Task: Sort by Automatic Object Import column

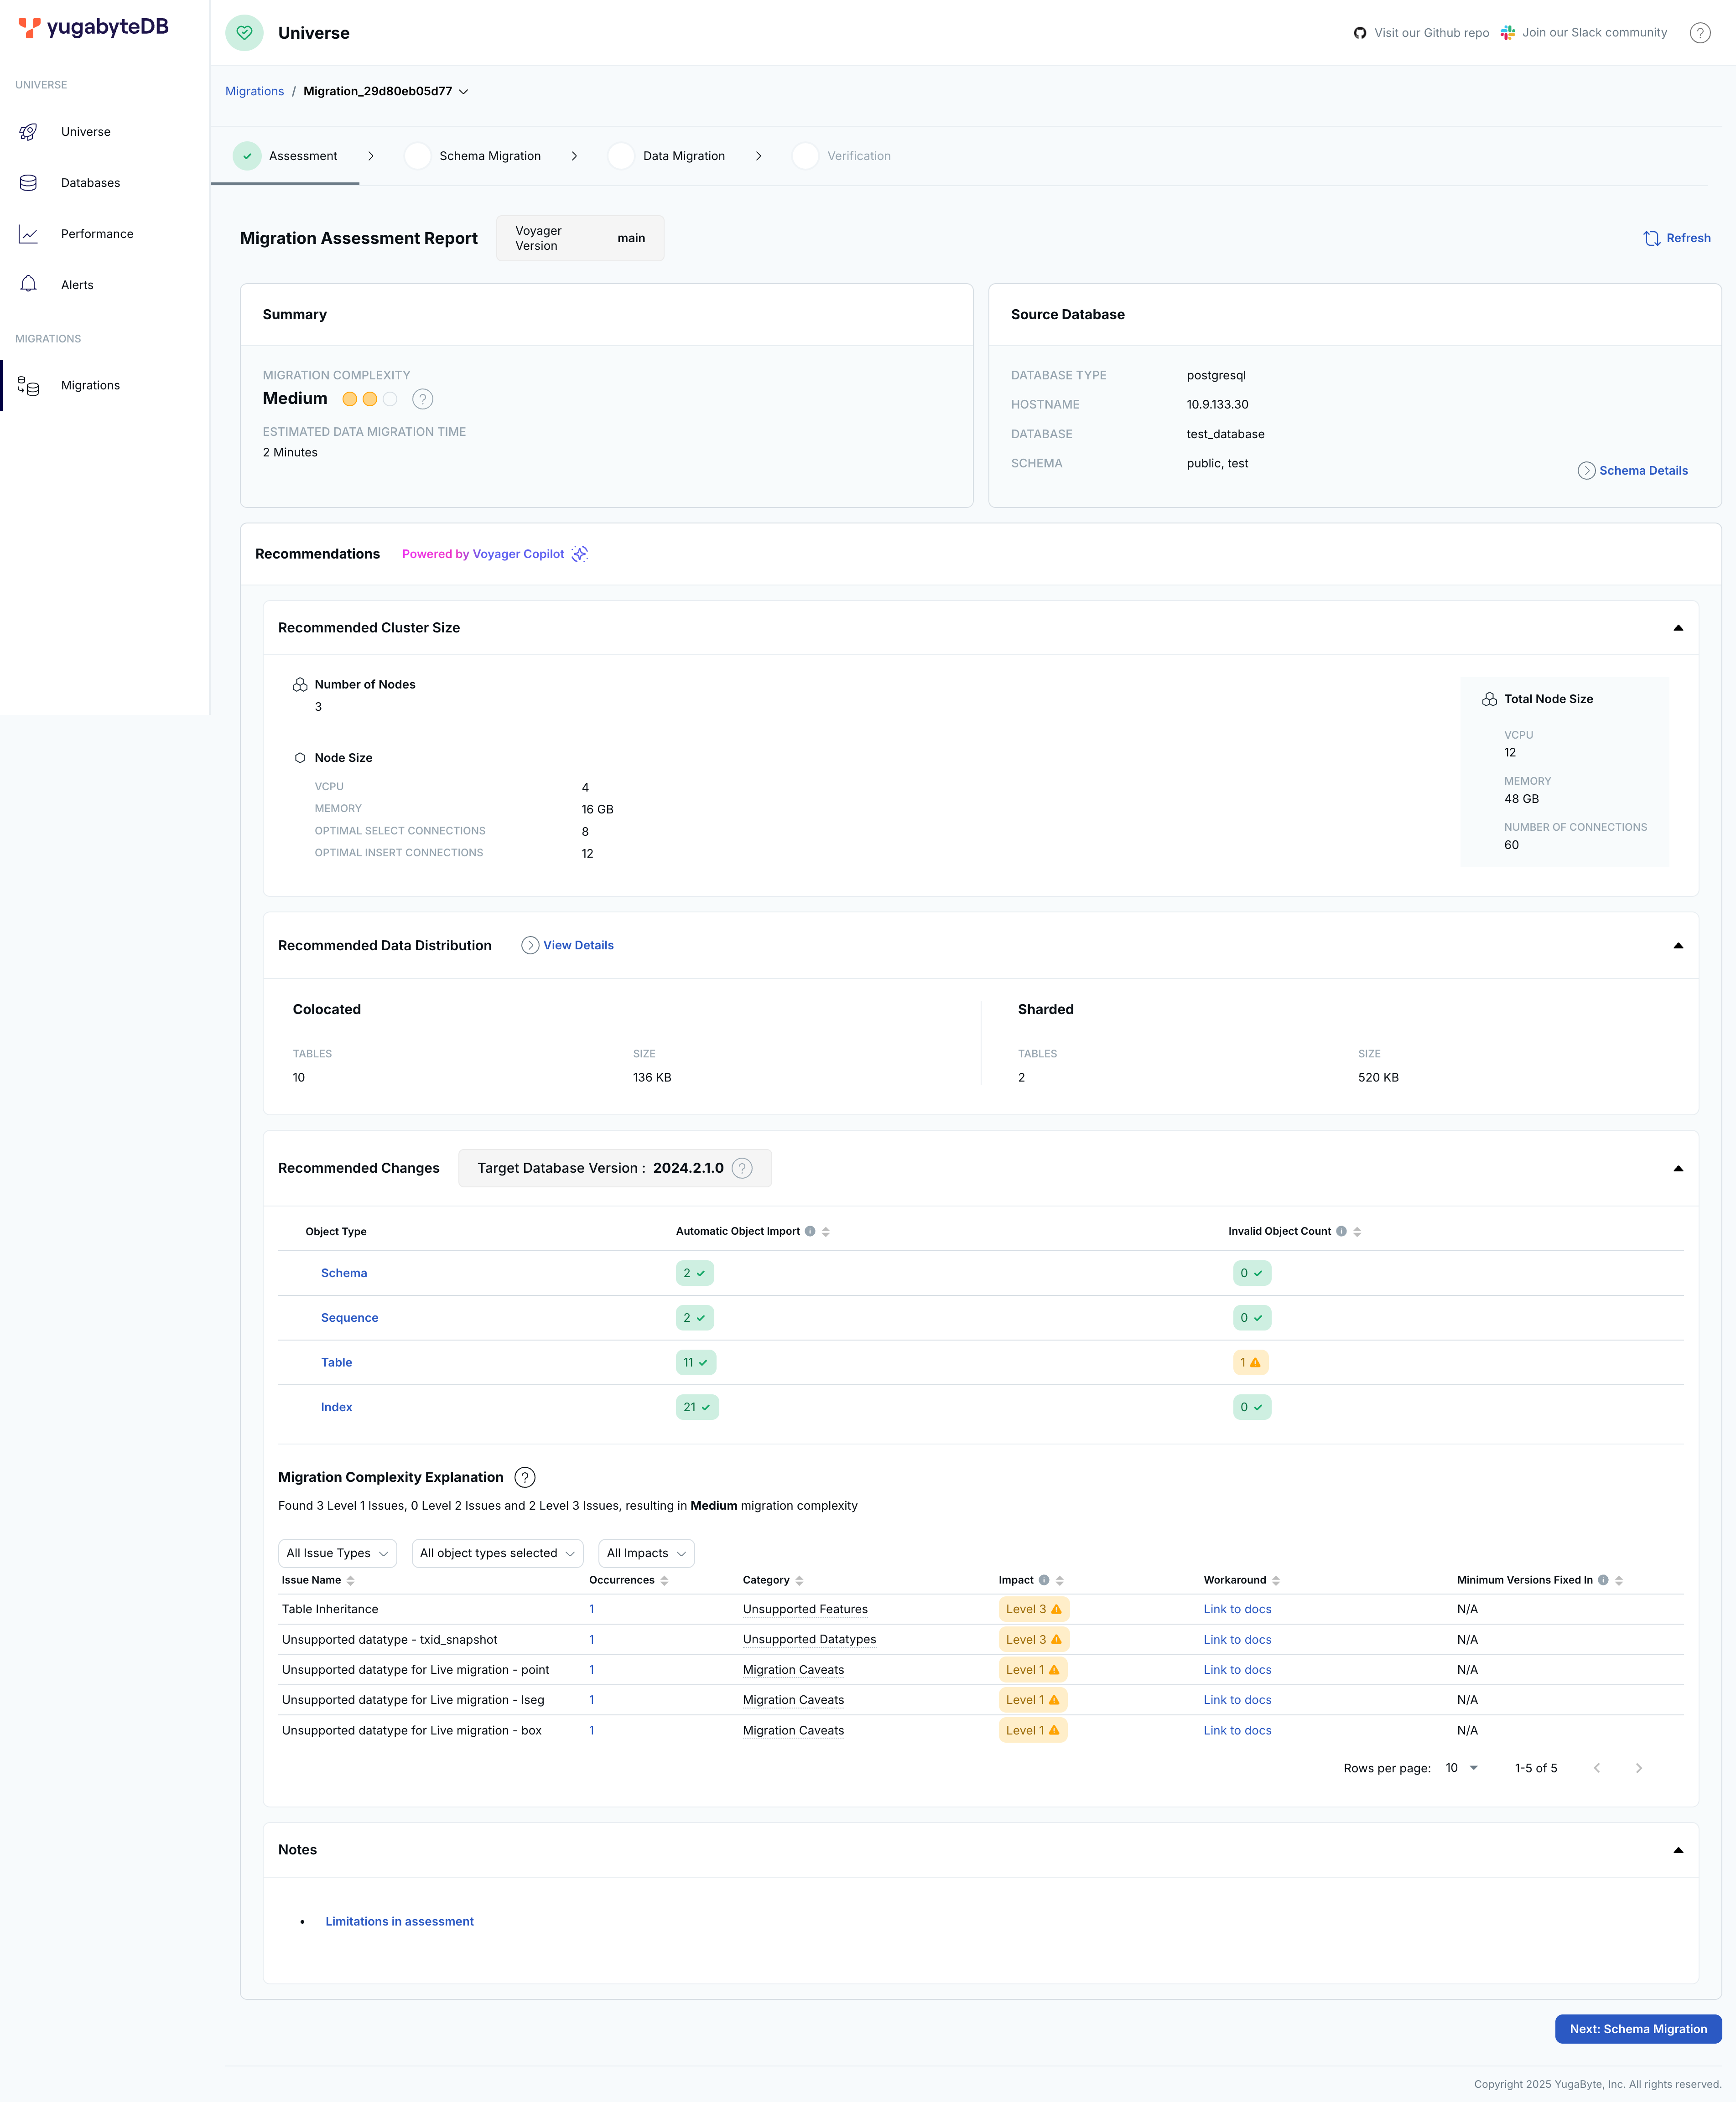Action: [x=826, y=1232]
